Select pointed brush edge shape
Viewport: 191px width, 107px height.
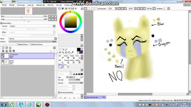pyautogui.click(x=74, y=74)
